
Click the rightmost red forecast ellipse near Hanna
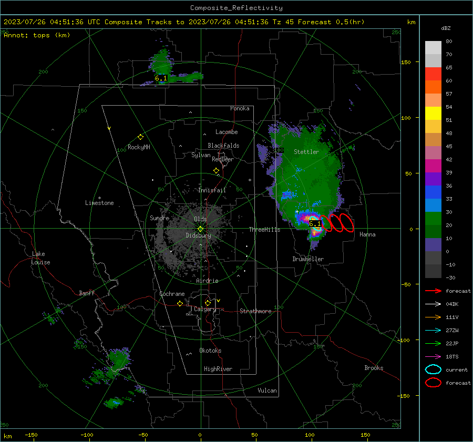(347, 223)
